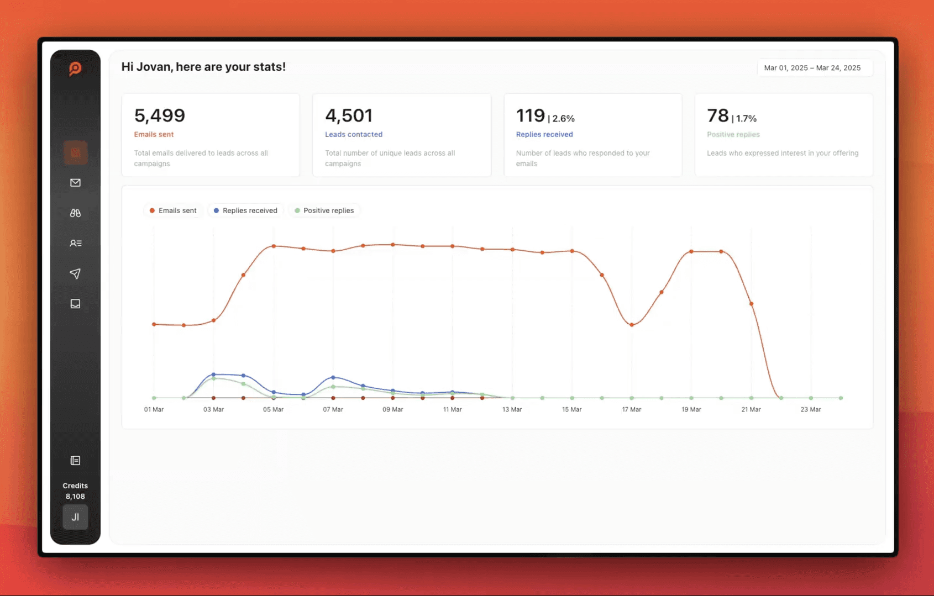
Task: Open the contacts list icon in sidebar
Action: click(75, 243)
